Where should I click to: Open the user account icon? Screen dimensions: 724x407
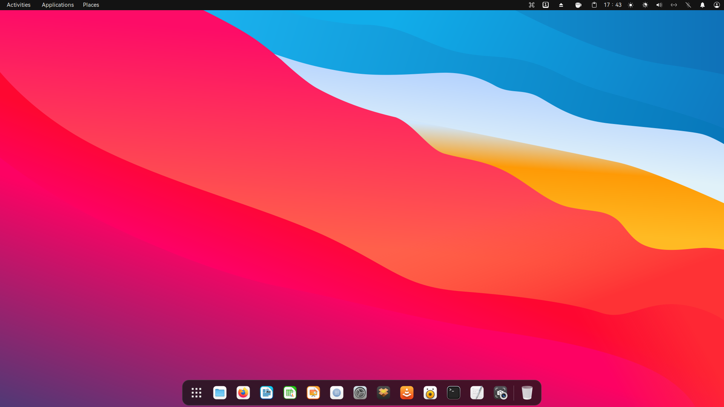[x=717, y=5]
